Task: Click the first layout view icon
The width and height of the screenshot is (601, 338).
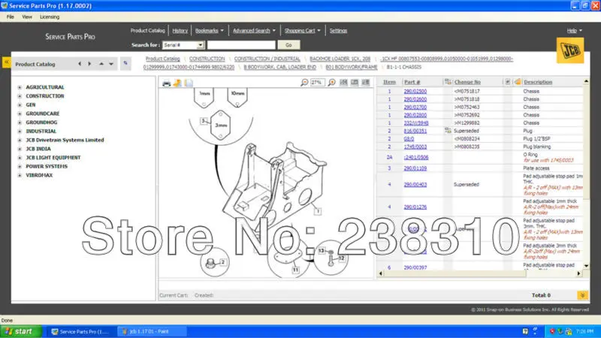Action: (x=343, y=83)
